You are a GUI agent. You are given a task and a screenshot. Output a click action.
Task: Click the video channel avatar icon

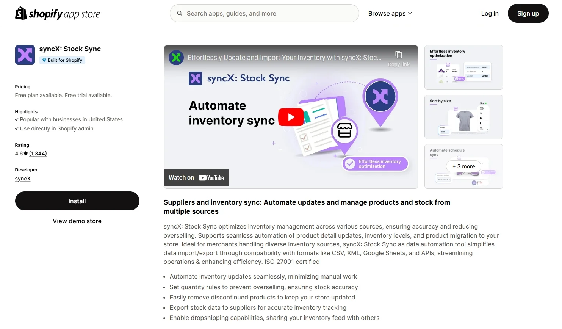176,58
